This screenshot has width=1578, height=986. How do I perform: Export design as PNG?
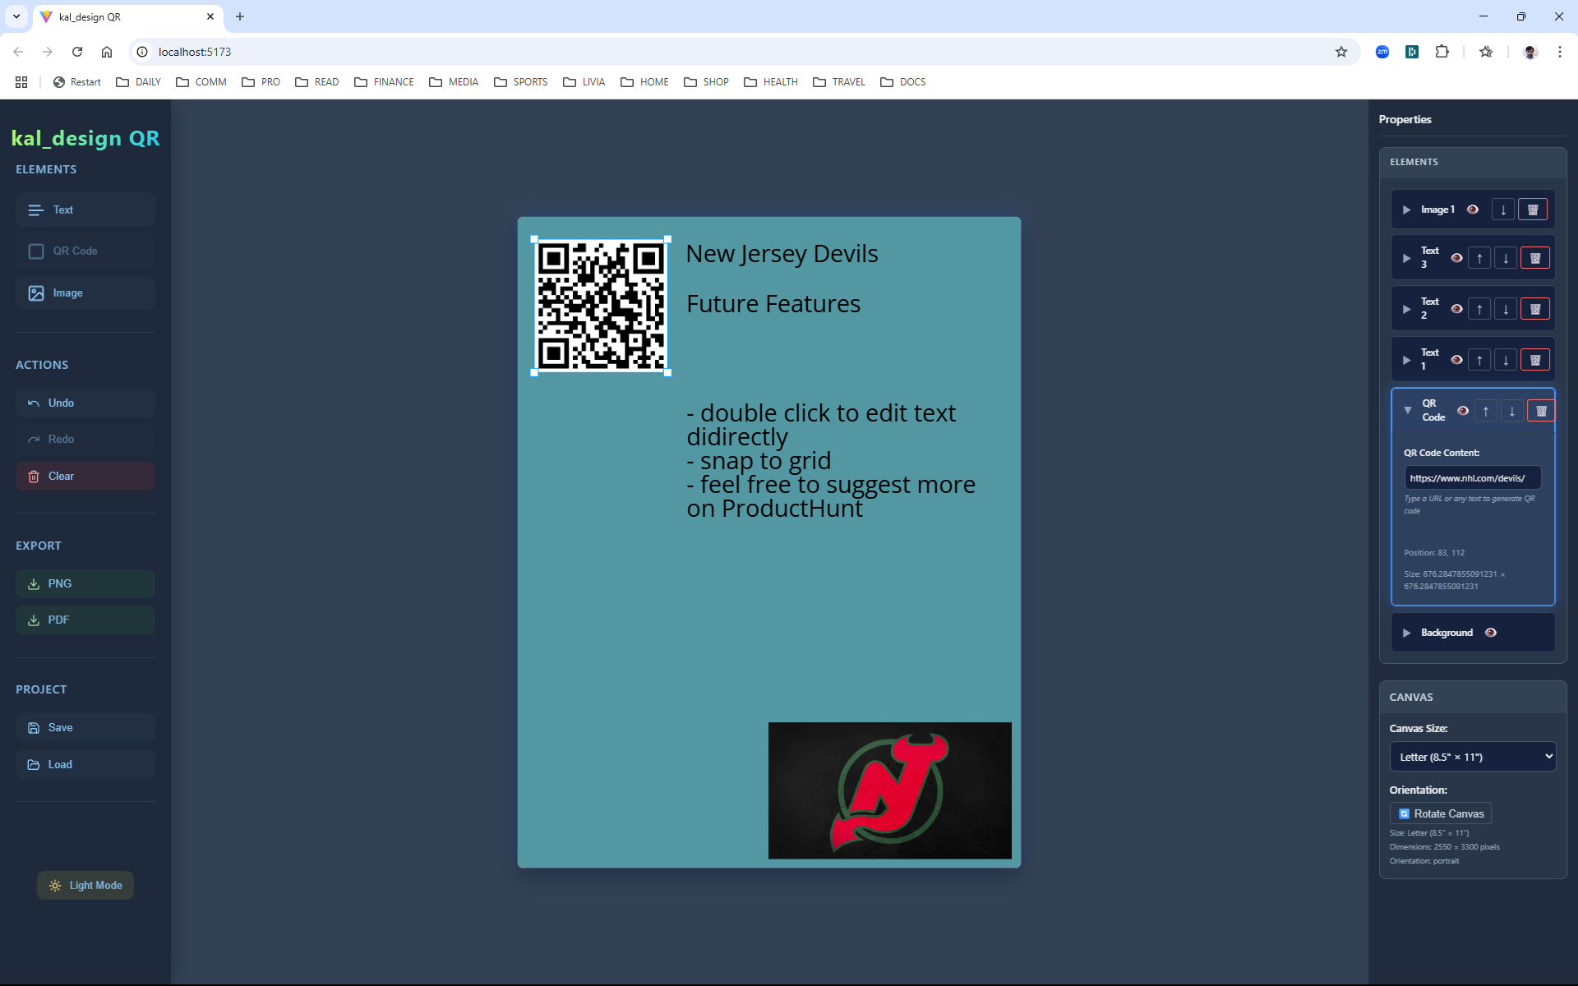click(85, 584)
